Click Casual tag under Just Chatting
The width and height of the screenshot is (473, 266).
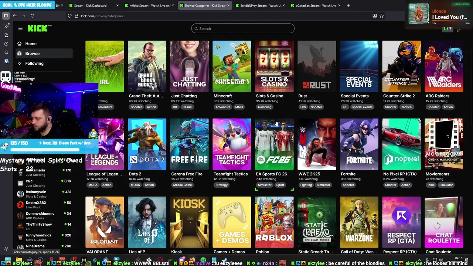point(187,107)
